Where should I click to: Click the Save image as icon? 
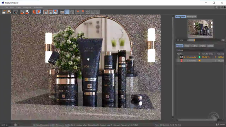9,12
